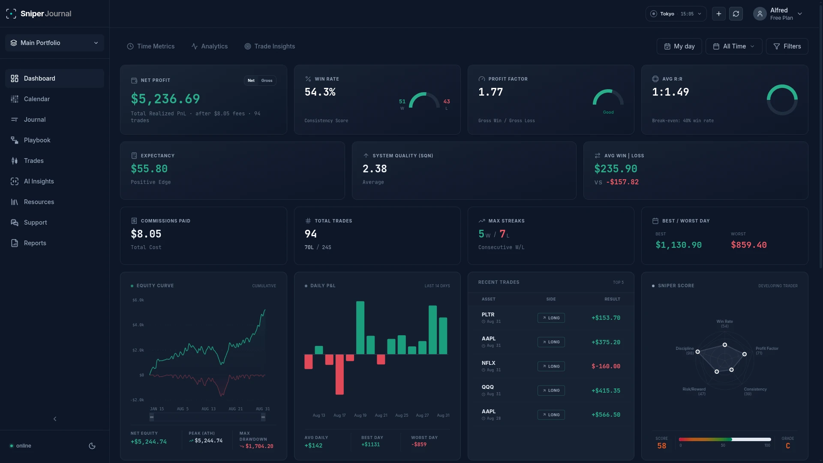Viewport: 823px width, 463px height.
Task: Click LONG badge on PLTR row
Action: coord(551,318)
